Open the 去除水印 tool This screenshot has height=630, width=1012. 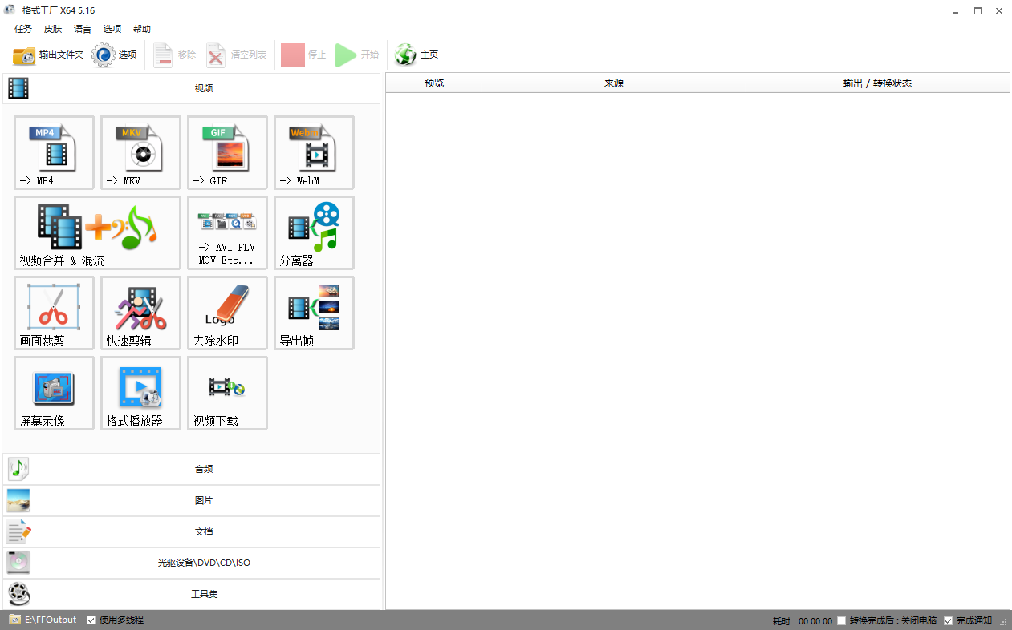(227, 313)
